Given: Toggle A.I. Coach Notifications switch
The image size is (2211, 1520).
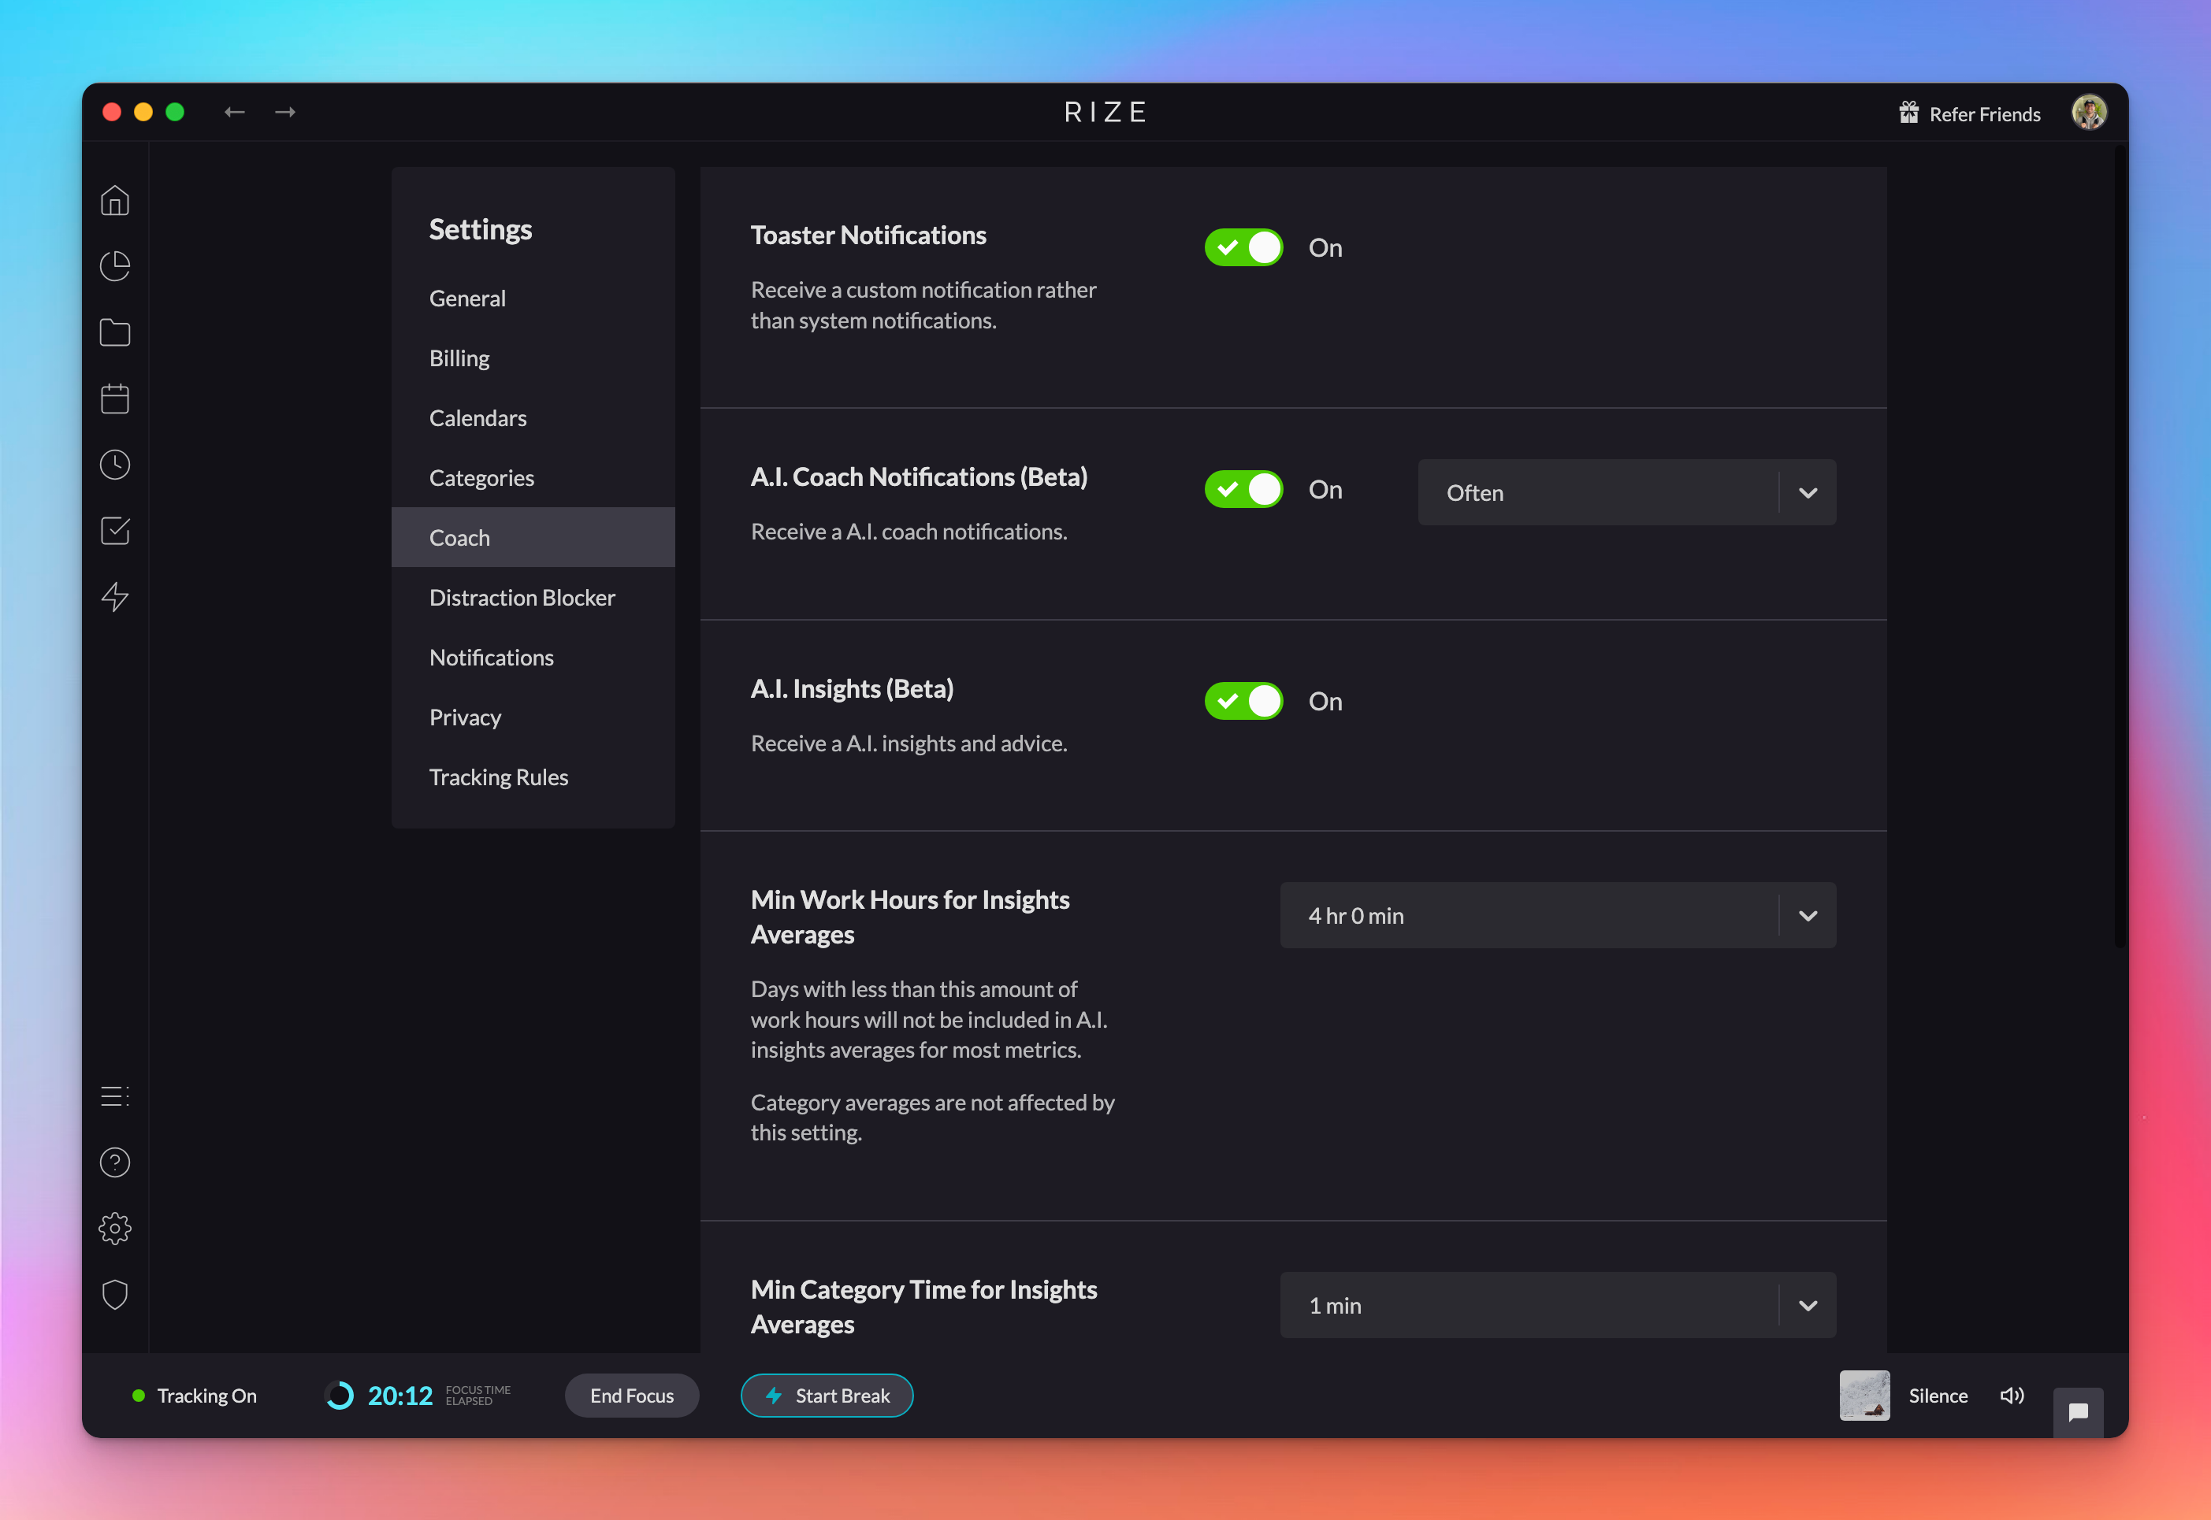Looking at the screenshot, I should click(1243, 490).
